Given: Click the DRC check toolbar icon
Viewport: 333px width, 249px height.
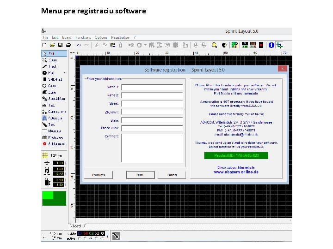Looking at the screenshot, I should [x=253, y=45].
